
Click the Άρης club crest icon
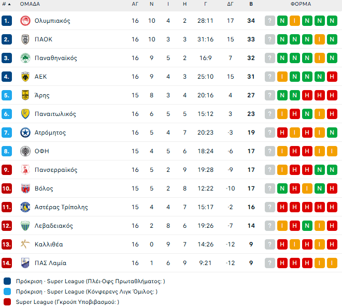click(25, 95)
